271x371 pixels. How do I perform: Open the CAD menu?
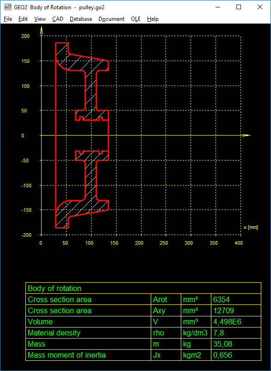[58, 19]
